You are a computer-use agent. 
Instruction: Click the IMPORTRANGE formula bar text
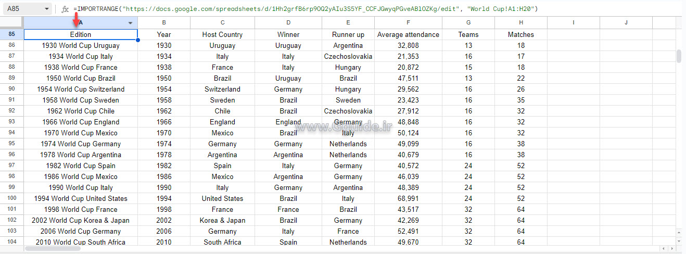click(x=305, y=9)
